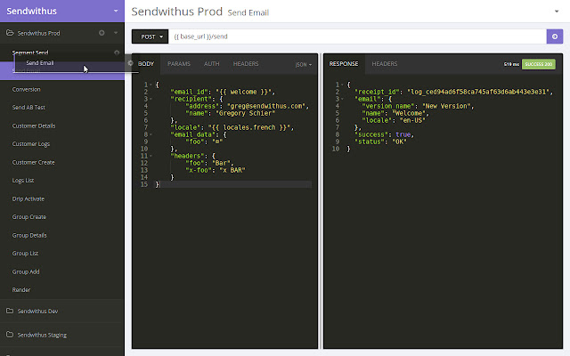570x356 pixels.
Task: Click the open folder icon for Sendwithus Prod
Action: [x=10, y=33]
